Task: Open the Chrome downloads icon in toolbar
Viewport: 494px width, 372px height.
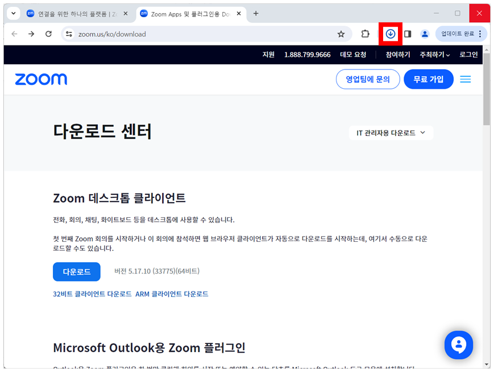Action: click(391, 34)
